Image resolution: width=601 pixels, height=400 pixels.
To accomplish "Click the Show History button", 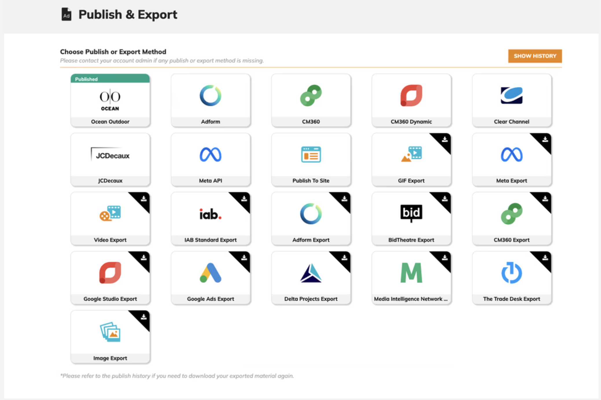I will point(535,56).
